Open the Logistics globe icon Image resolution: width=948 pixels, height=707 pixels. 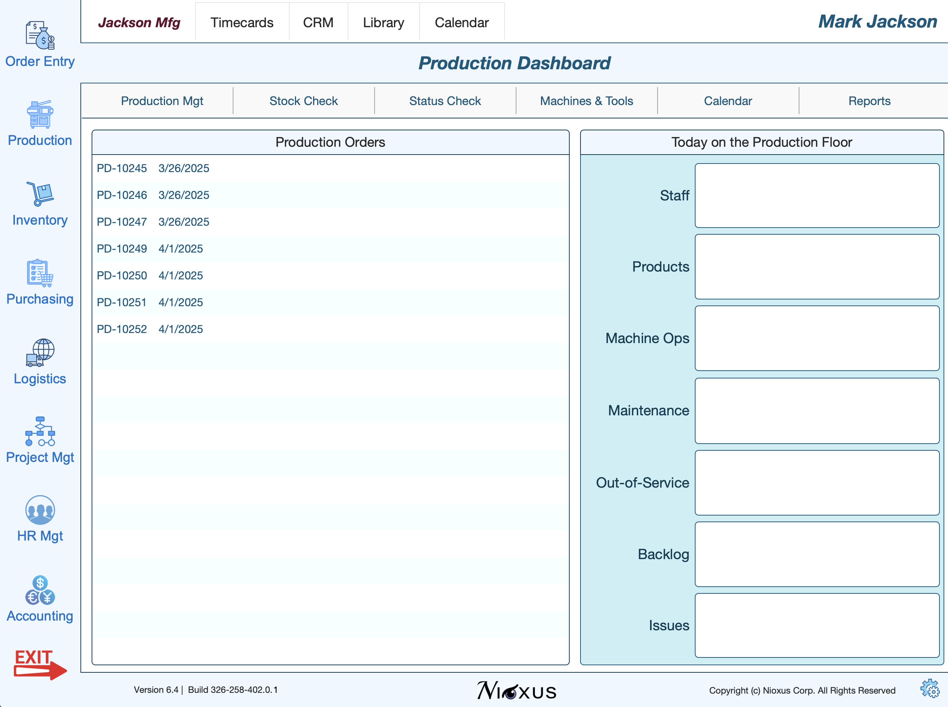coord(40,352)
